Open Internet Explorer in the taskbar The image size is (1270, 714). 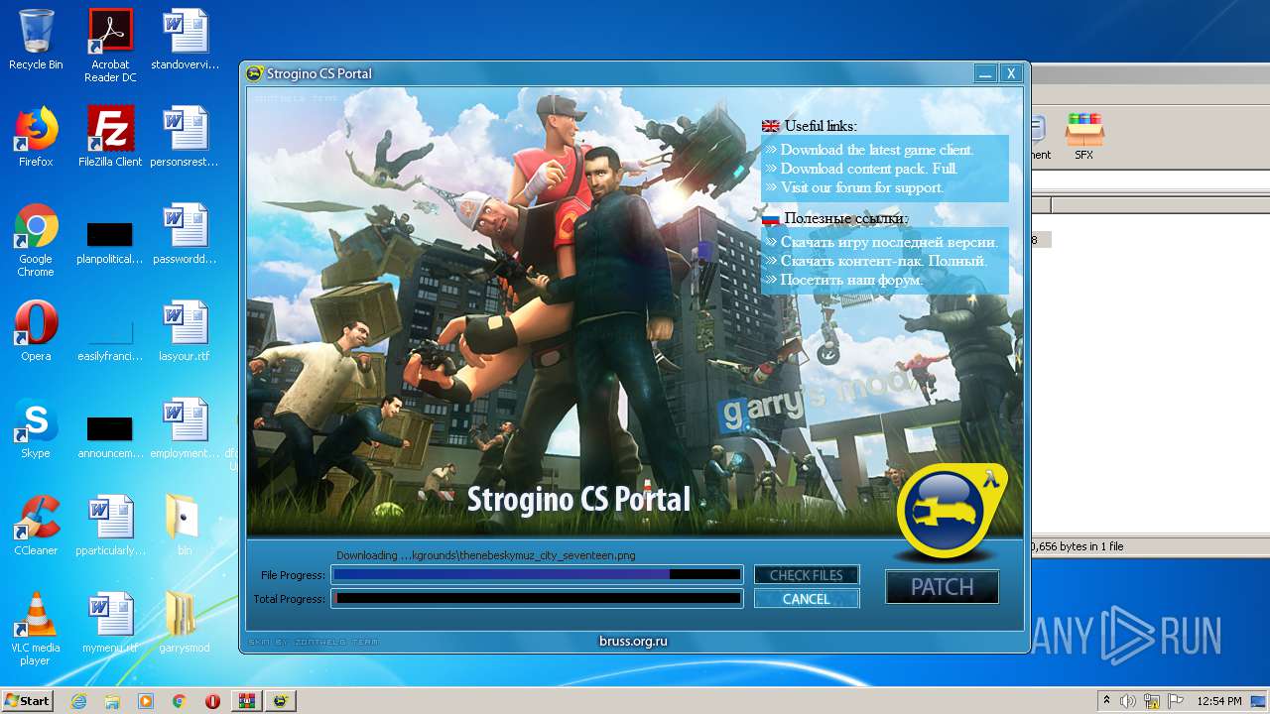(x=78, y=701)
